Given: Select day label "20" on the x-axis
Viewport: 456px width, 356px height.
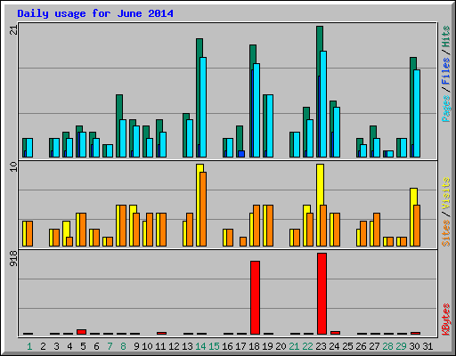Looking at the screenshot, I should coord(281,346).
